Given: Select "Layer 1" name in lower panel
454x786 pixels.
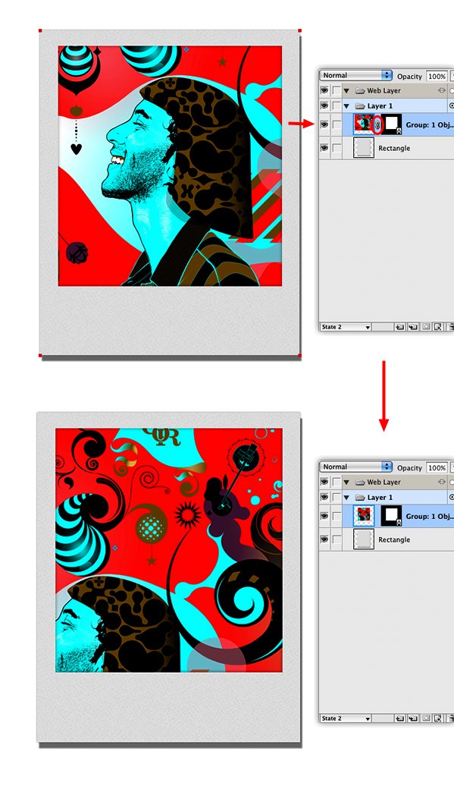Looking at the screenshot, I should coord(380,497).
